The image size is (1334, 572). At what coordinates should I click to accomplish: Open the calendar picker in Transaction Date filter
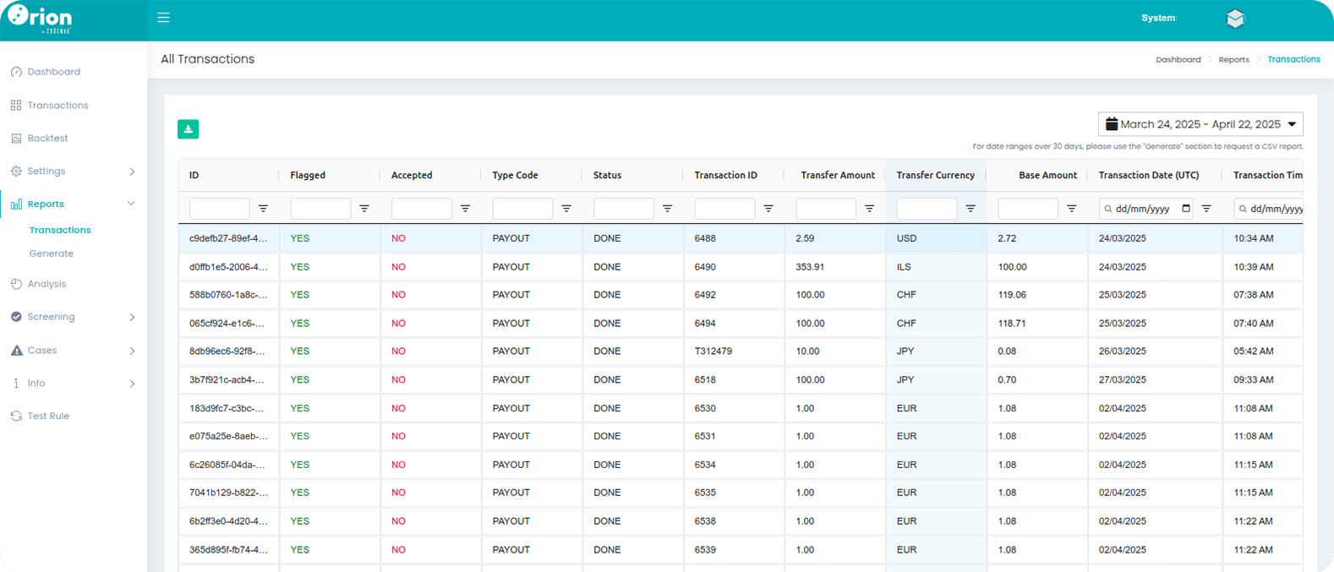tap(1186, 209)
